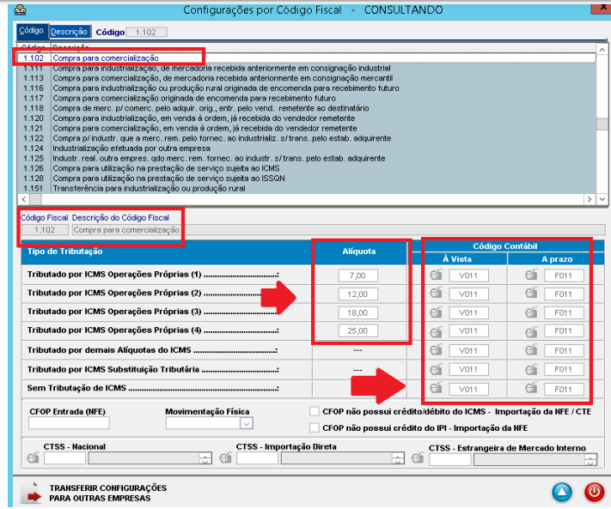Select row 1.121 in the code list
Image resolution: width=611 pixels, height=509 pixels.
click(306, 129)
